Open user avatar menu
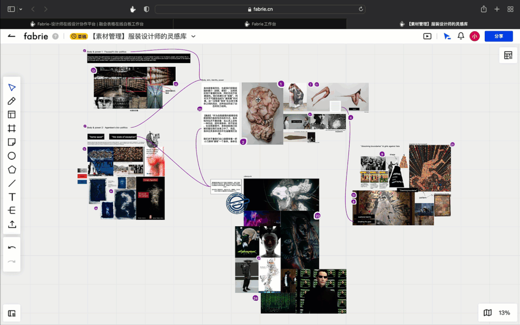Image resolution: width=520 pixels, height=325 pixels. pos(475,36)
